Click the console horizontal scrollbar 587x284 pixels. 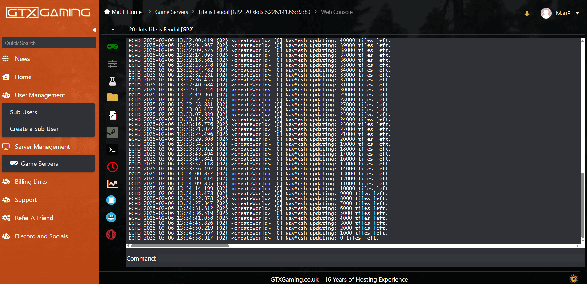[x=180, y=246]
